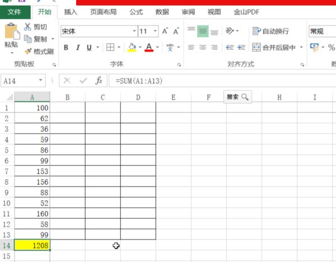Align text right
Screen dimensions: 336x262
[214, 47]
